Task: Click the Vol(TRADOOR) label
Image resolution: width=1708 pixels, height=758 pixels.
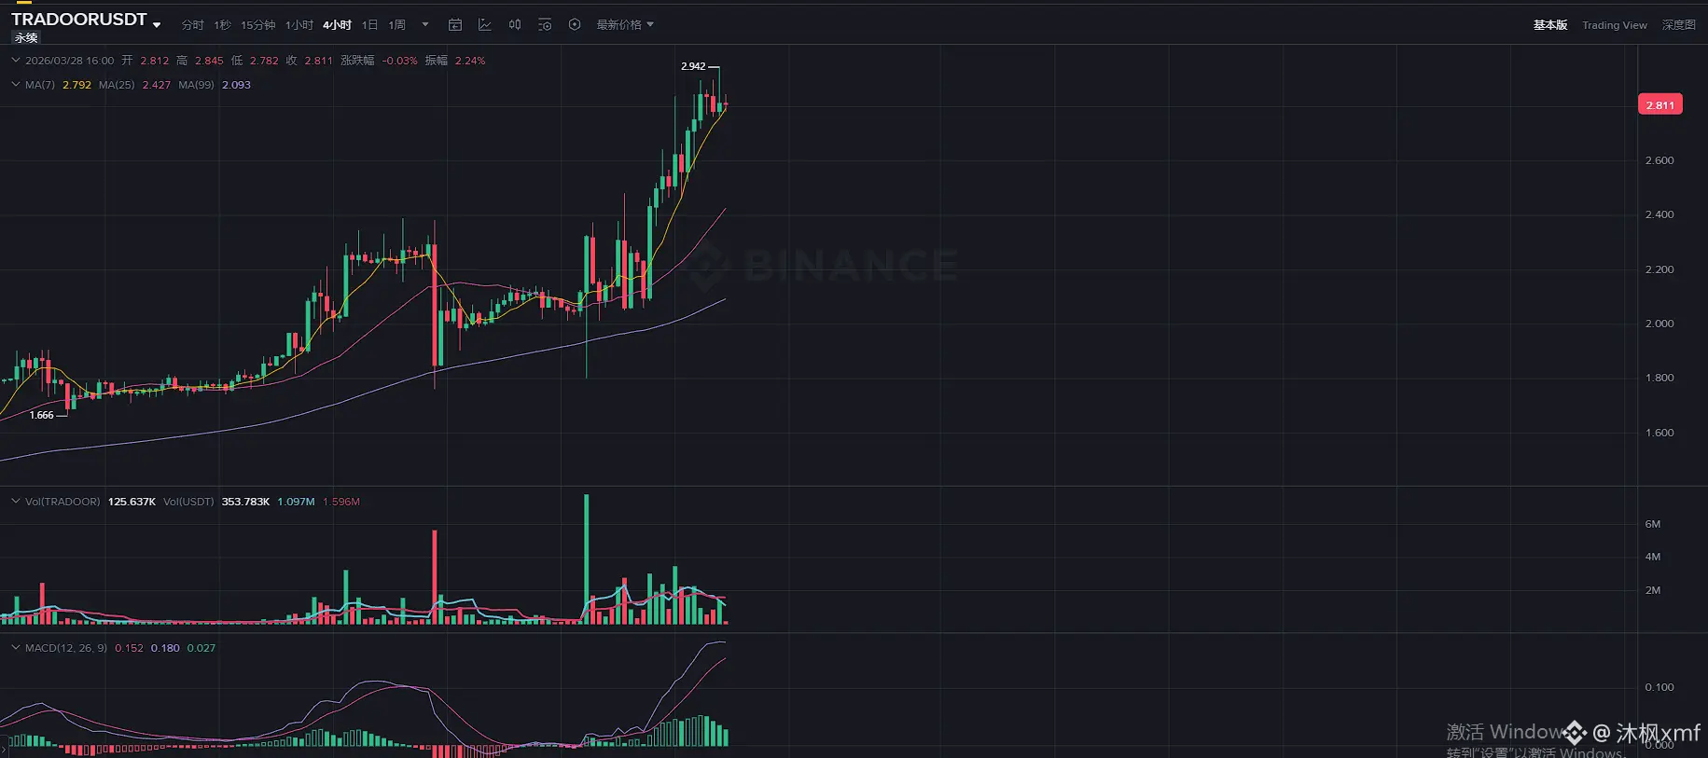Action: 62,502
